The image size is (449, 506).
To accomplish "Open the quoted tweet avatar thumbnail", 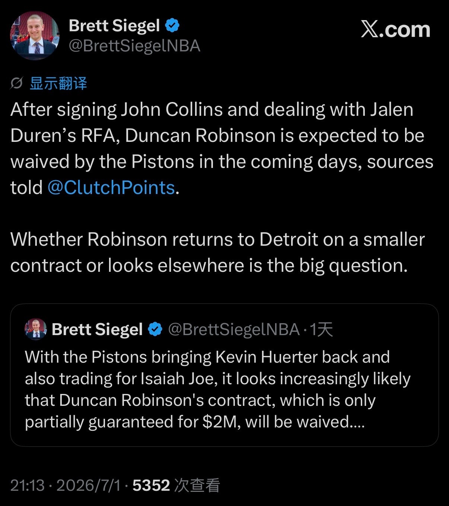I will (x=36, y=329).
